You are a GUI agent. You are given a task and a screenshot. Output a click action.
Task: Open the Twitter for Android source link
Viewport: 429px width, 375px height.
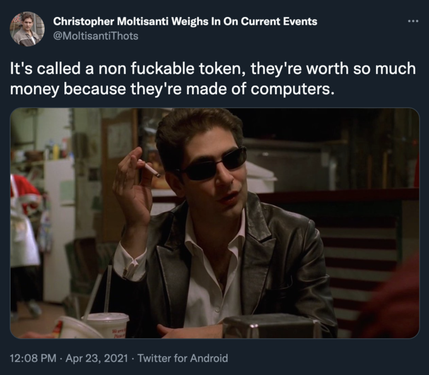point(182,358)
